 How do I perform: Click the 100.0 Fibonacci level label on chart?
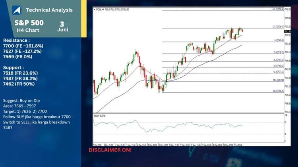278,91
